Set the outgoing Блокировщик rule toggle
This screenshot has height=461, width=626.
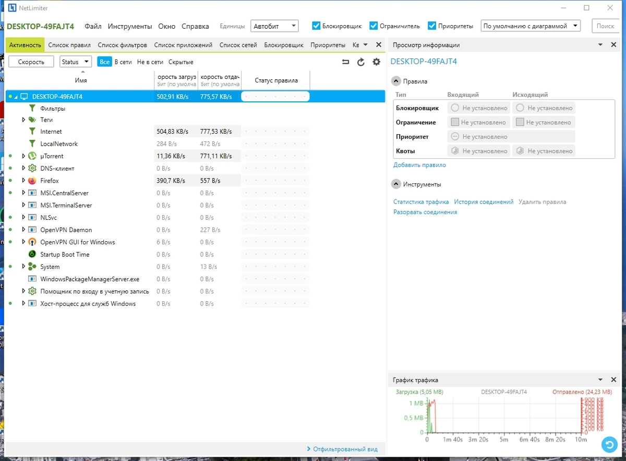[x=544, y=108]
